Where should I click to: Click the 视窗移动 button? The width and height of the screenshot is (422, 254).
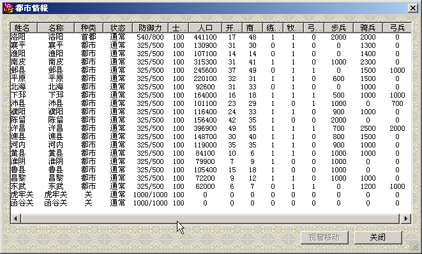pos(324,237)
